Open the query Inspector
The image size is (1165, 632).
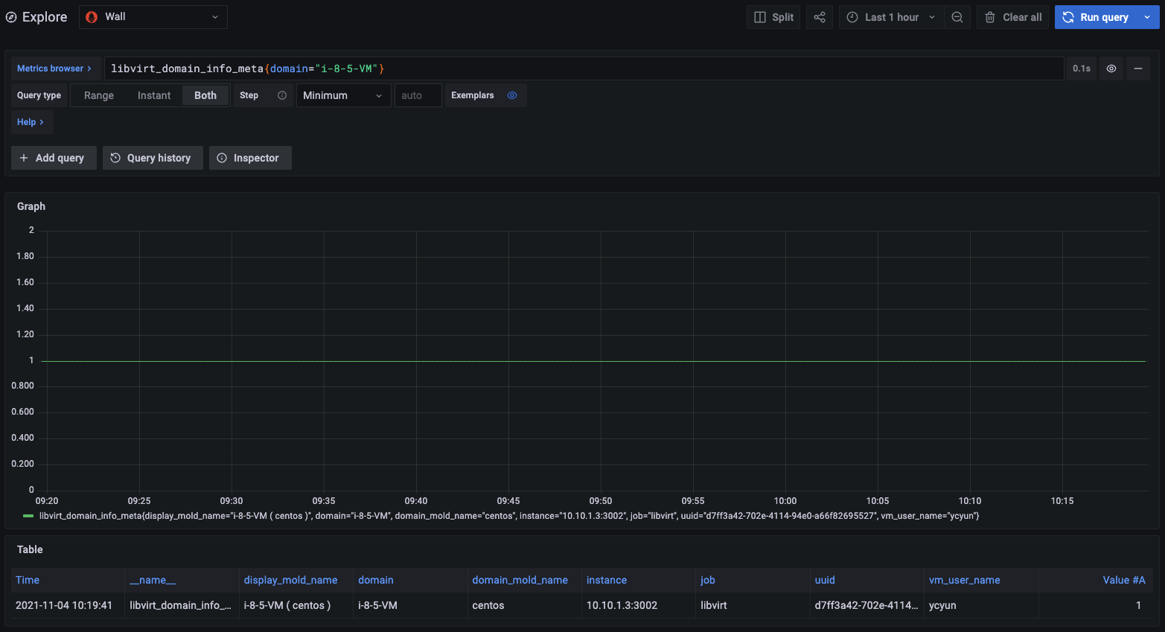[x=249, y=158]
